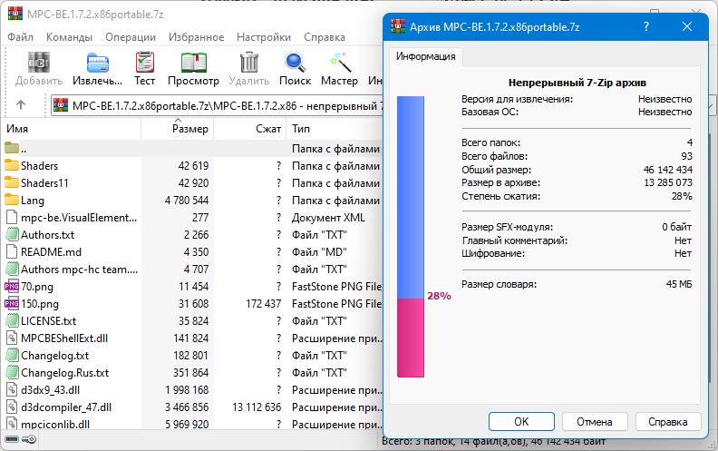Launch the Мастер wand icon
Screen dimensions: 718x451
340,63
